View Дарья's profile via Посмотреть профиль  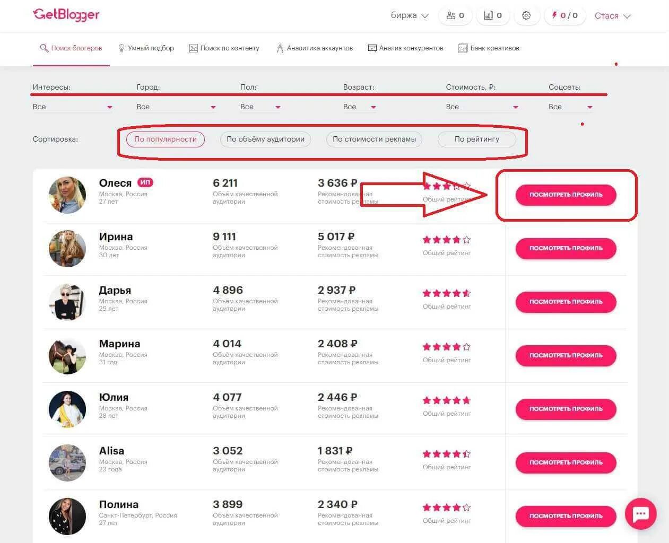click(566, 302)
